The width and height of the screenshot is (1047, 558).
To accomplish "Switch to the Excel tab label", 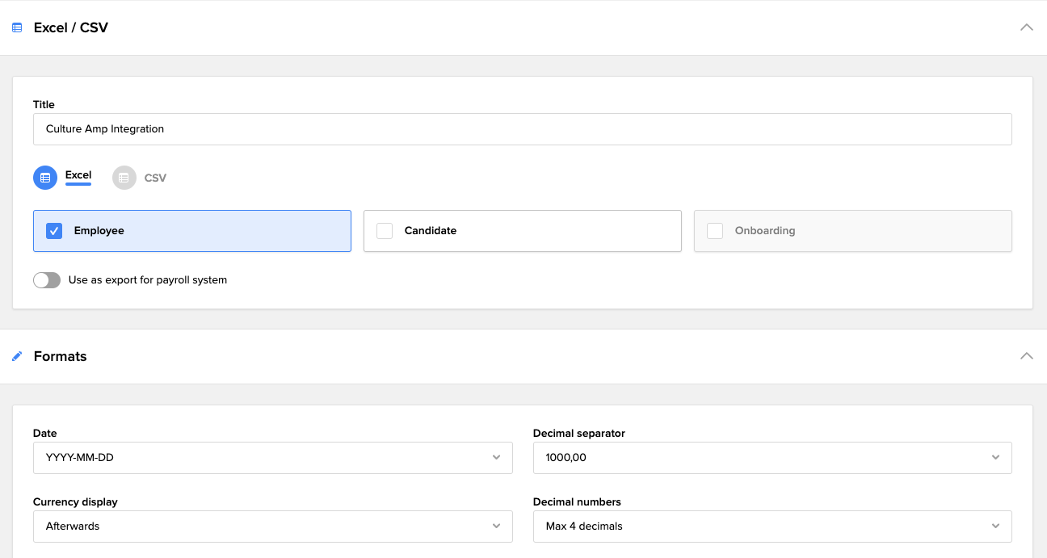I will pyautogui.click(x=78, y=175).
